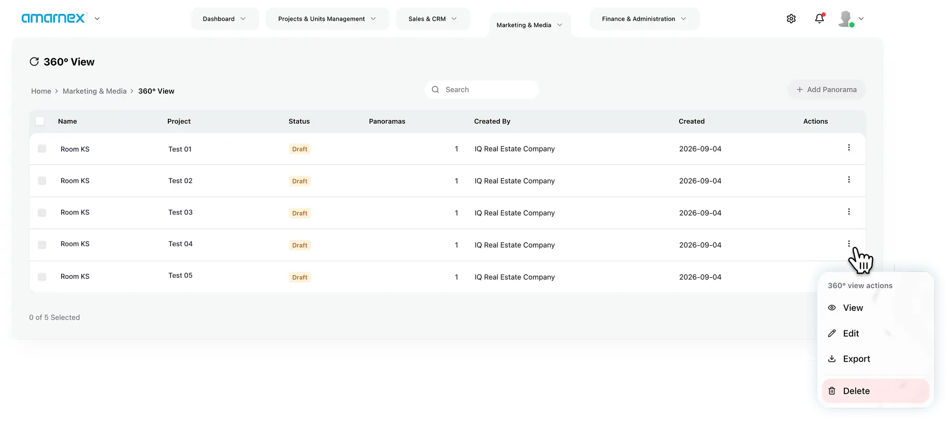Viewport: 949px width, 421px height.
Task: Click project name Test 04
Action: 180,244
